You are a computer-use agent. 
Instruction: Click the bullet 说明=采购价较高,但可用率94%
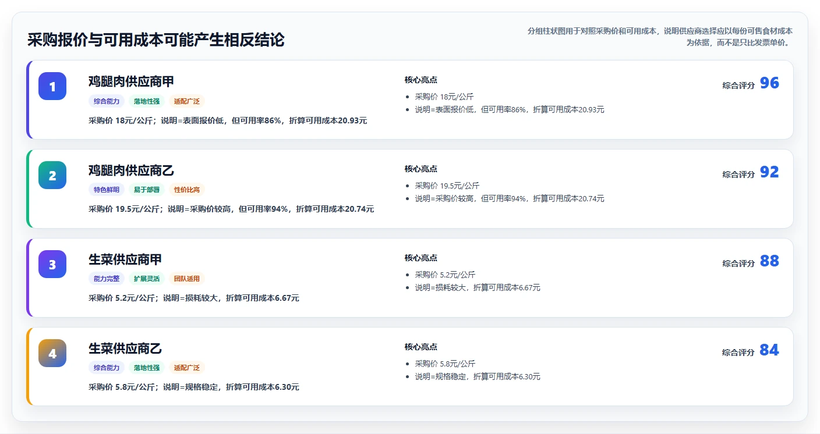(510, 198)
